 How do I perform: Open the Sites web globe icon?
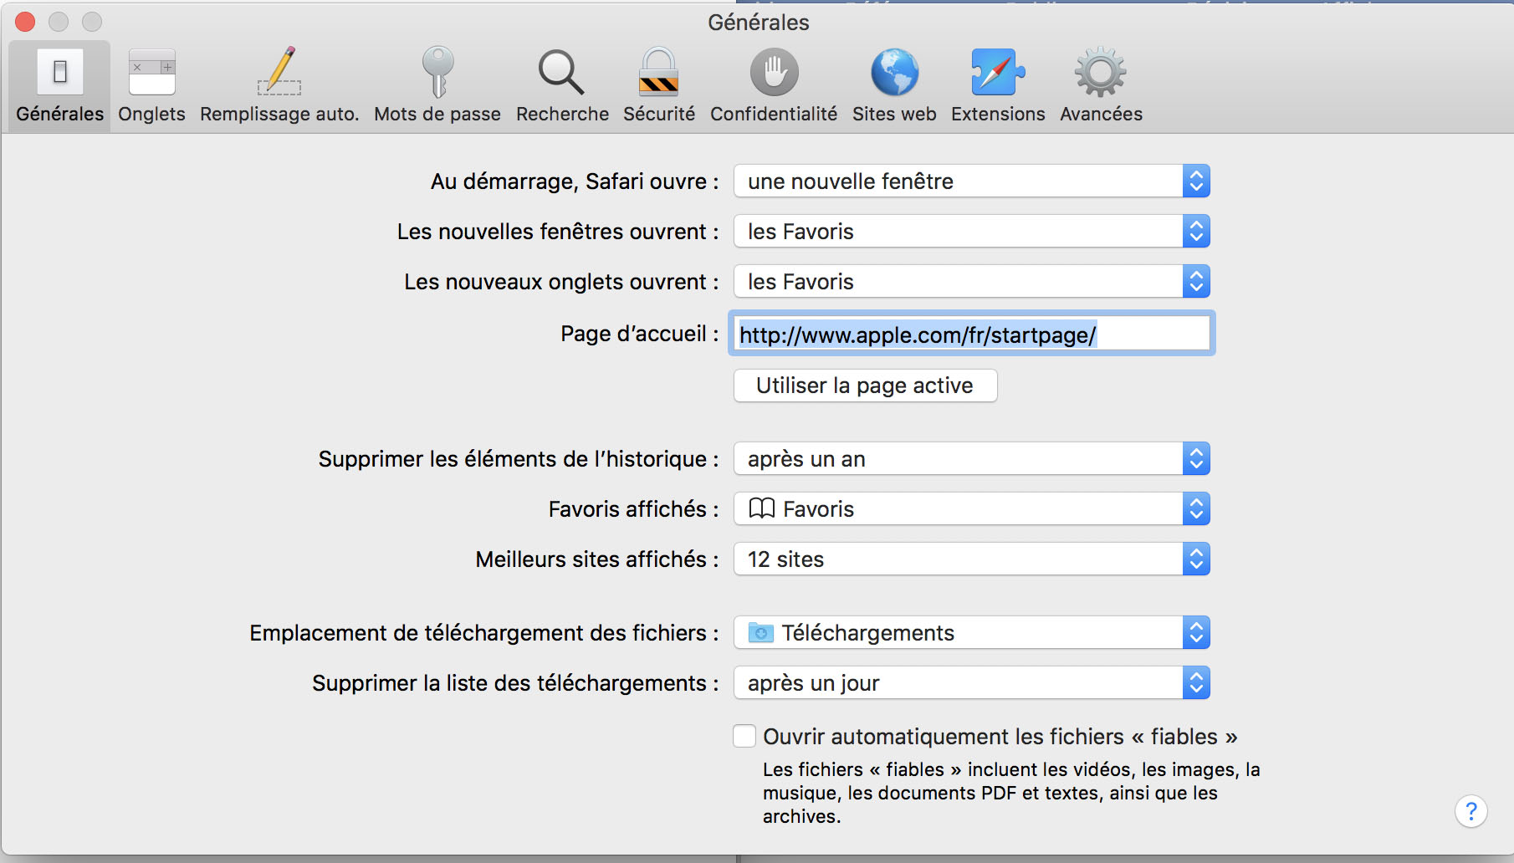[894, 72]
